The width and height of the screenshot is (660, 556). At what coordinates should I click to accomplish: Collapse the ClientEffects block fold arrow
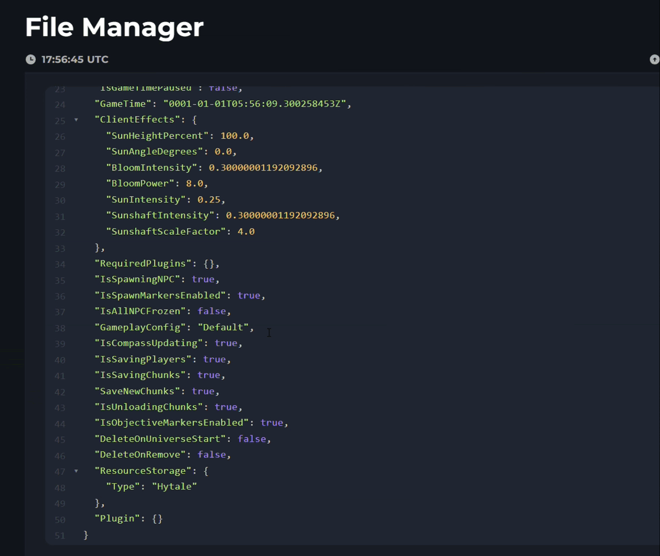tap(76, 120)
